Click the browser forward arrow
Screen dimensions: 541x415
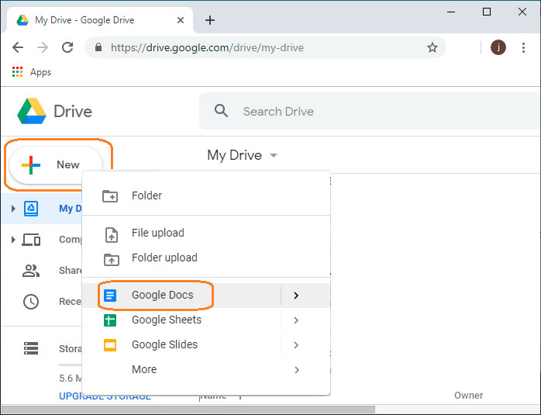point(43,47)
